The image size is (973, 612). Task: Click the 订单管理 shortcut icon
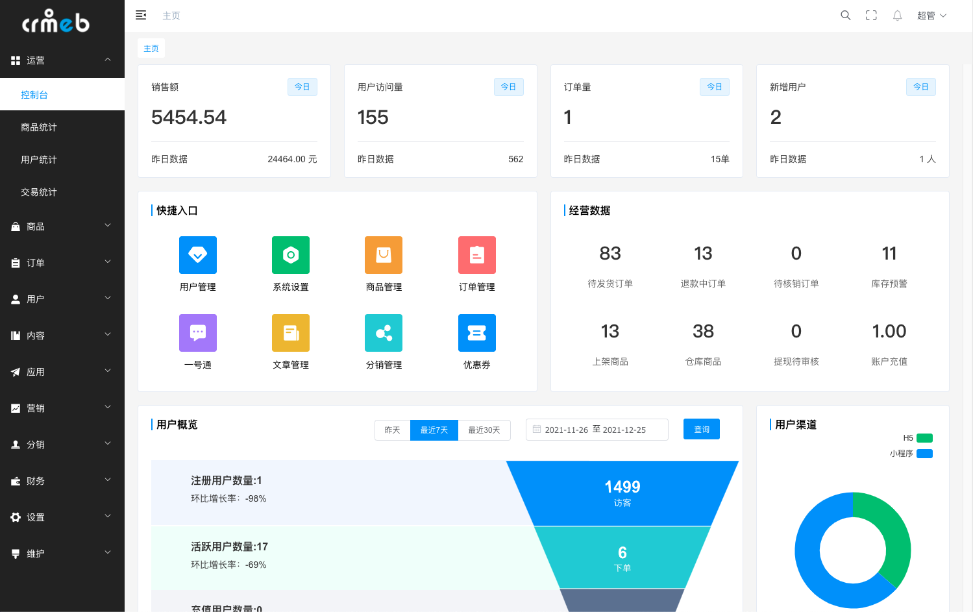(476, 255)
